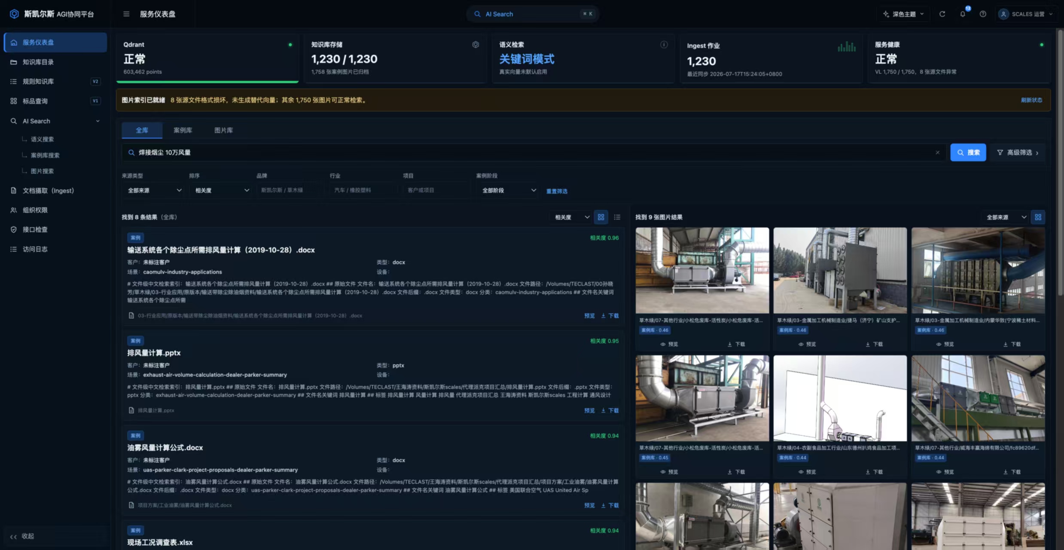The height and width of the screenshot is (550, 1064).
Task: Open 标品查询 in the sidebar
Action: pos(55,101)
